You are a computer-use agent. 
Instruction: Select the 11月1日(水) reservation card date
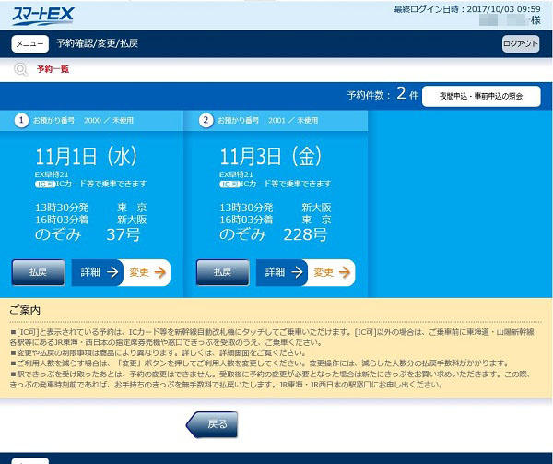86,154
